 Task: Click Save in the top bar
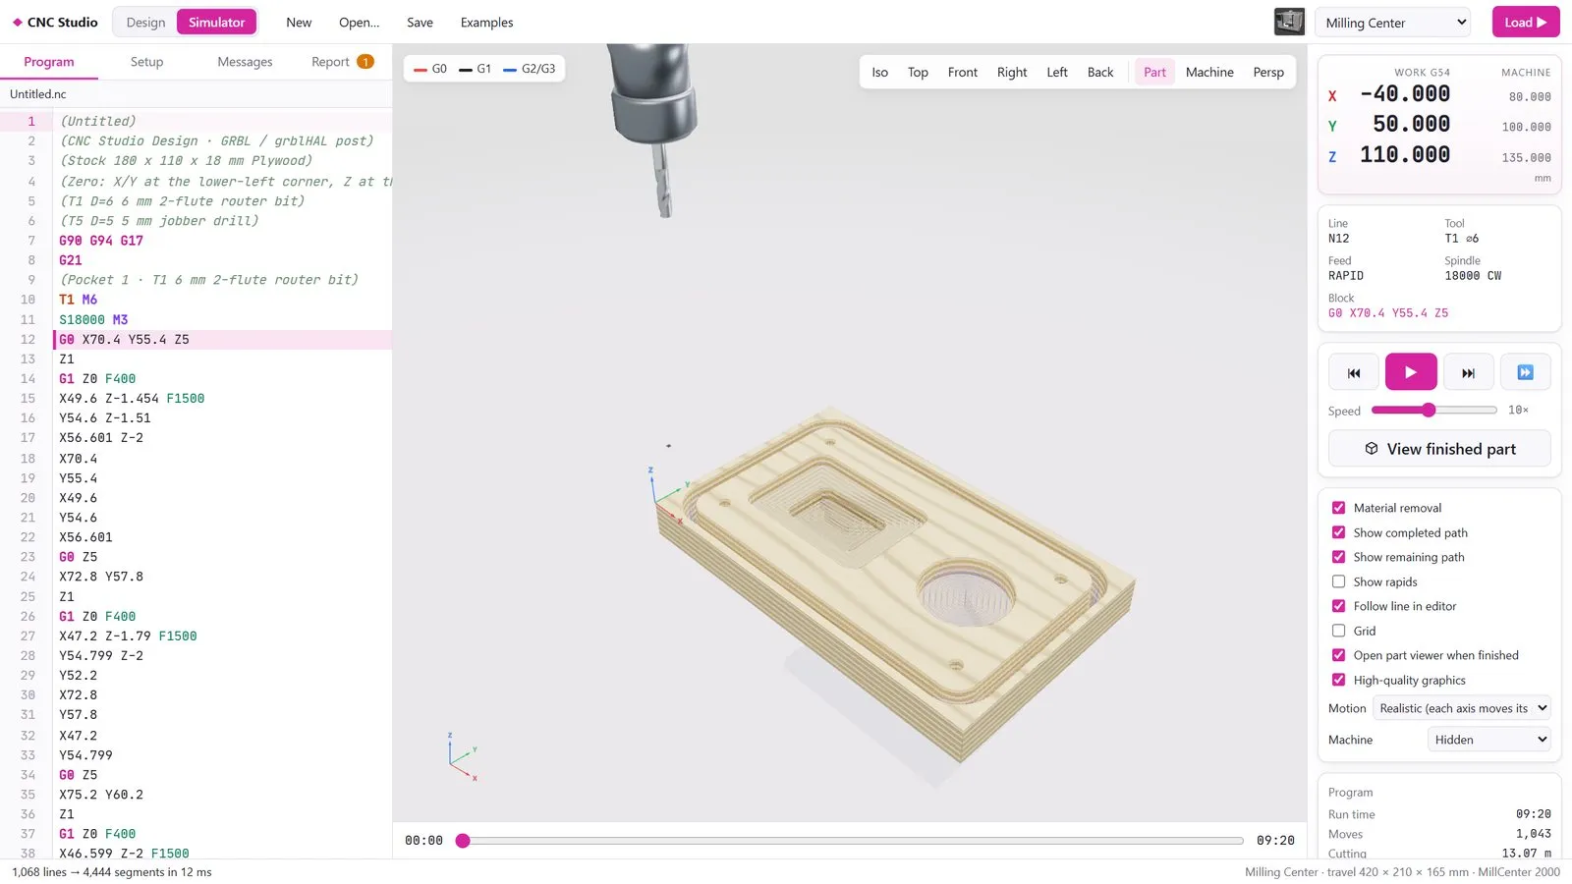(x=420, y=22)
